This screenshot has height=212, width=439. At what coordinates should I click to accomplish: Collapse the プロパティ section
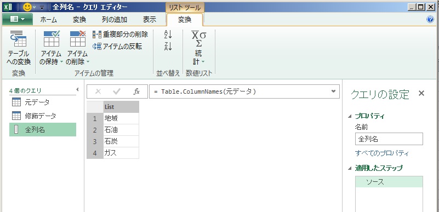coord(350,116)
